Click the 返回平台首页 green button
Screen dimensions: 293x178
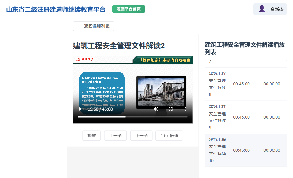pos(129,9)
